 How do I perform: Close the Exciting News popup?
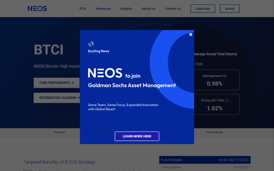click(191, 34)
